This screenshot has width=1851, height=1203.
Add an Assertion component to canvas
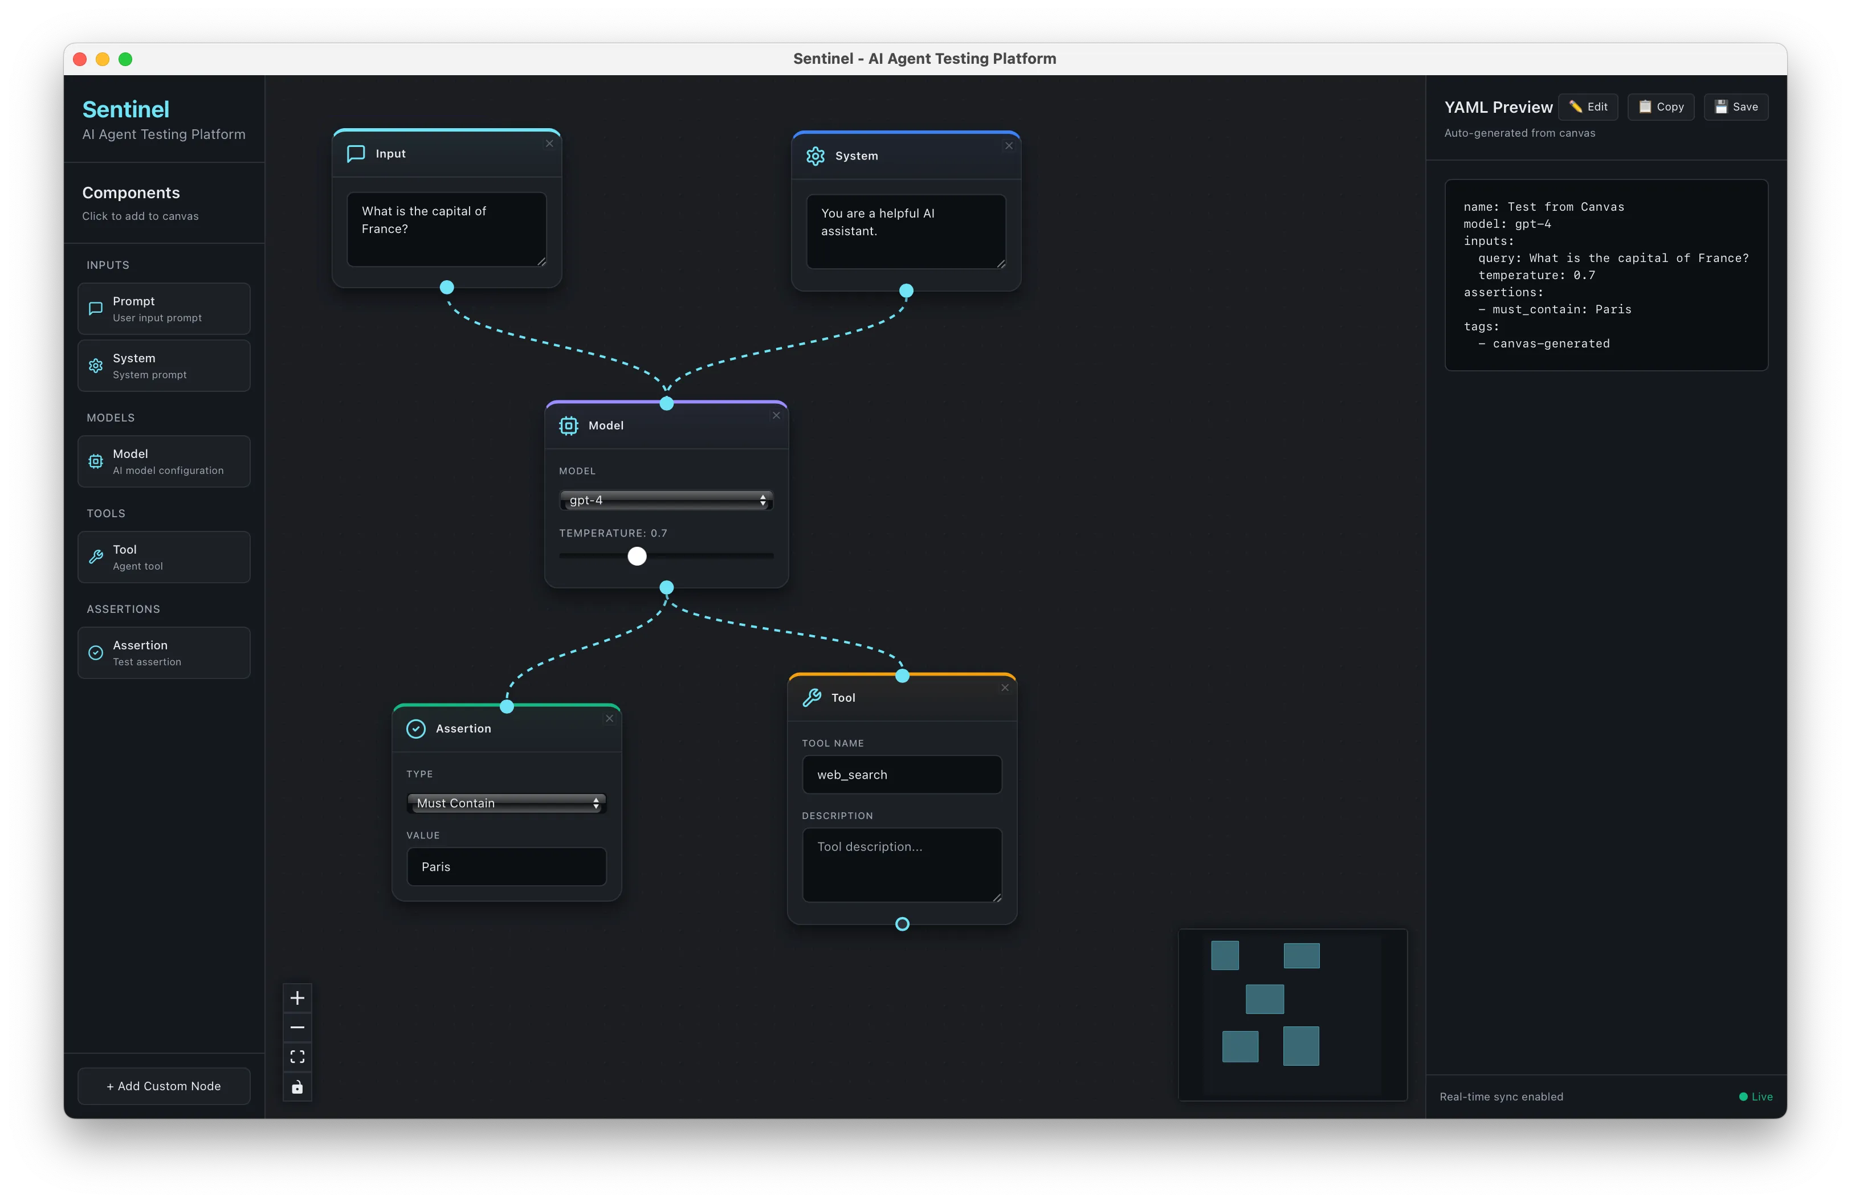[164, 653]
